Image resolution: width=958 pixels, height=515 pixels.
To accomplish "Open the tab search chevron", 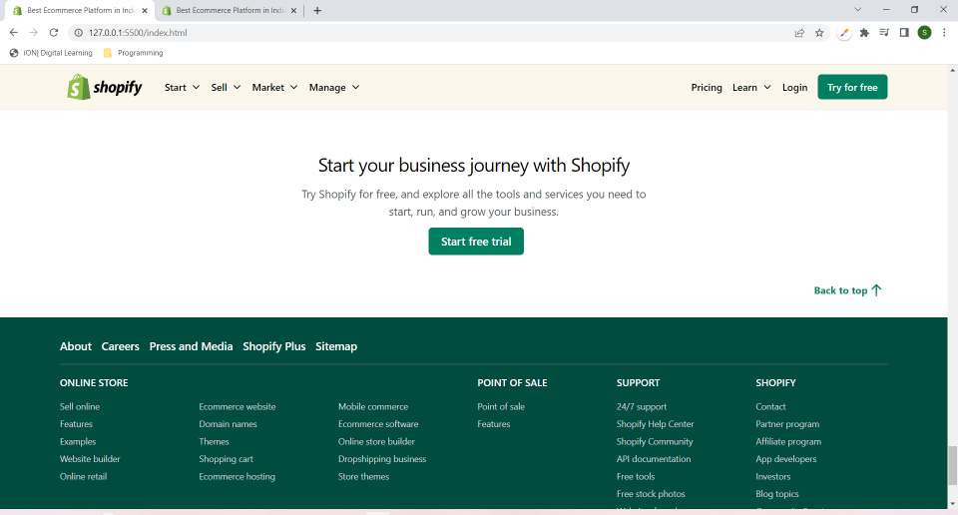I will (x=858, y=10).
